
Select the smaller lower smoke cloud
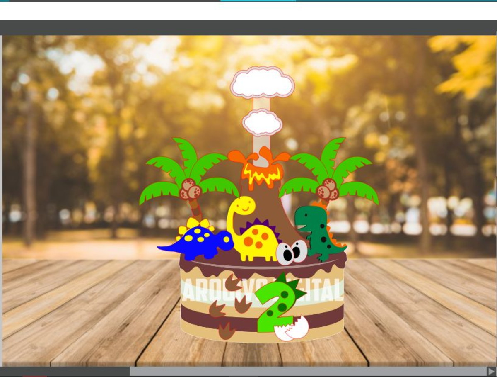[262, 122]
